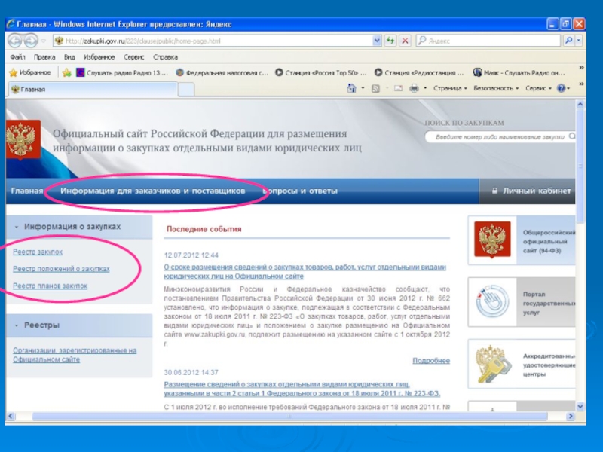The height and width of the screenshot is (452, 603).
Task: Expand the favorites bar overflow chevron
Action: (x=581, y=68)
